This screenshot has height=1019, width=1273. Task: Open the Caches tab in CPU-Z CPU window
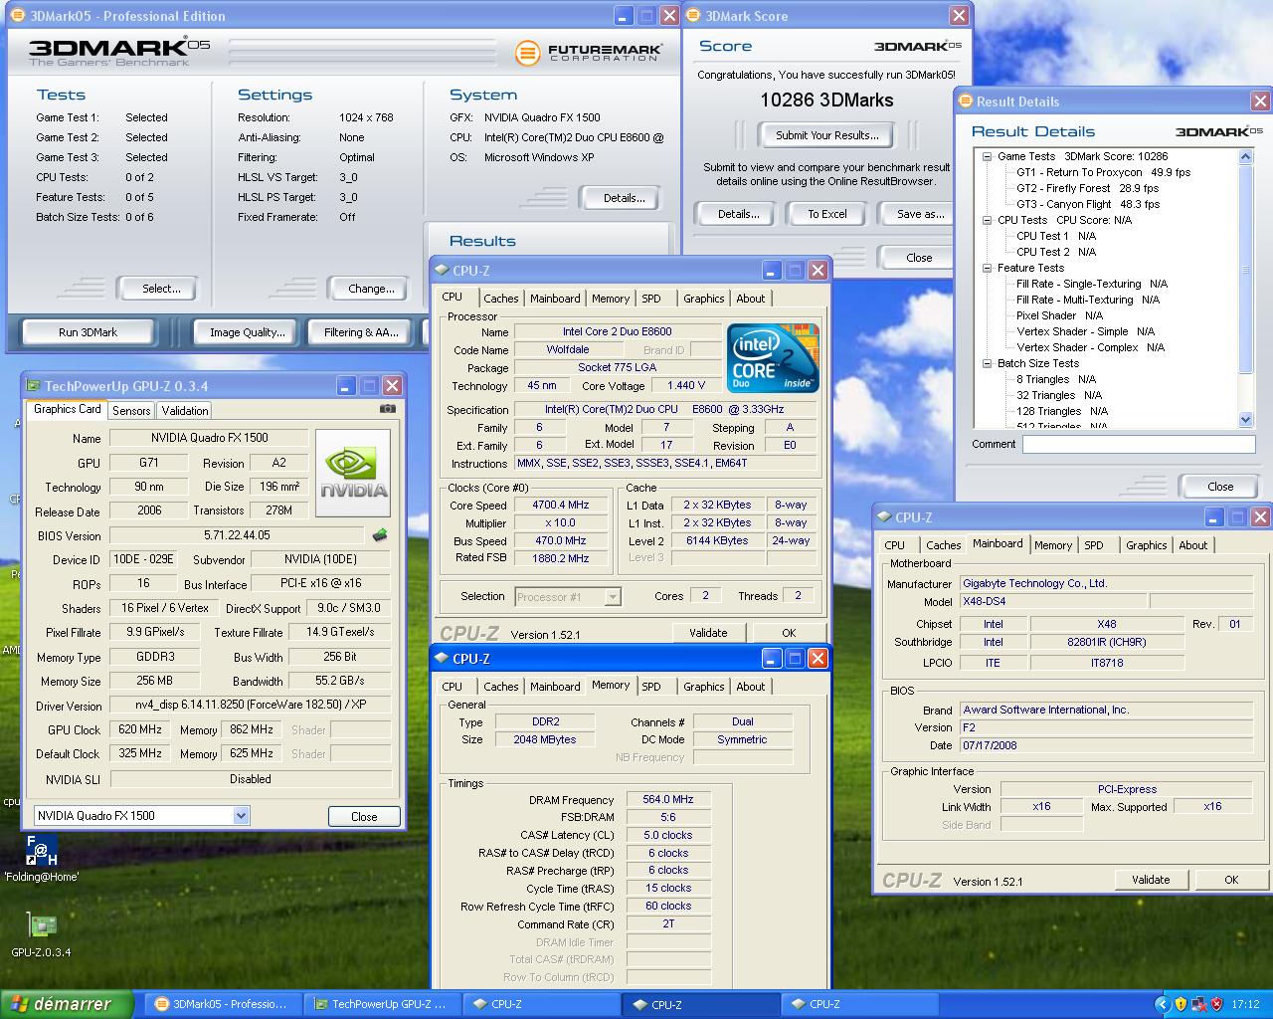click(500, 299)
